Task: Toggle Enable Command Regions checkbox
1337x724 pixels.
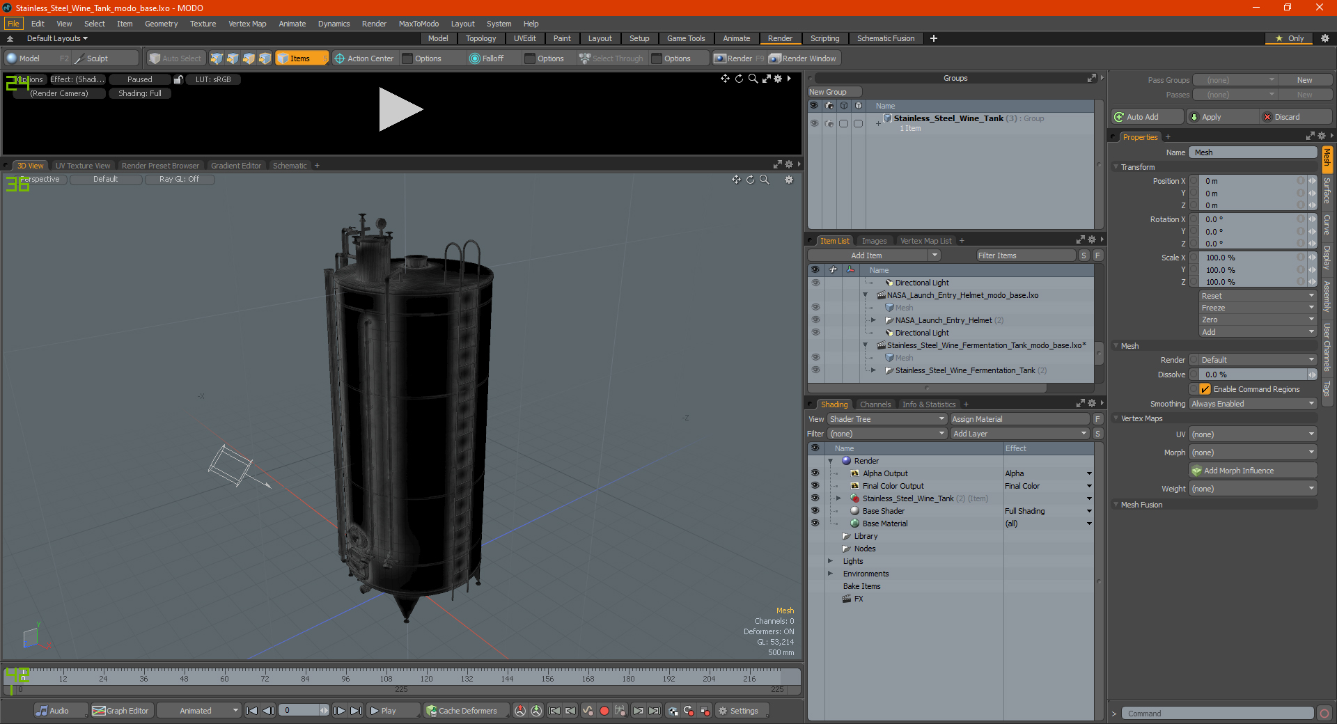Action: 1205,389
